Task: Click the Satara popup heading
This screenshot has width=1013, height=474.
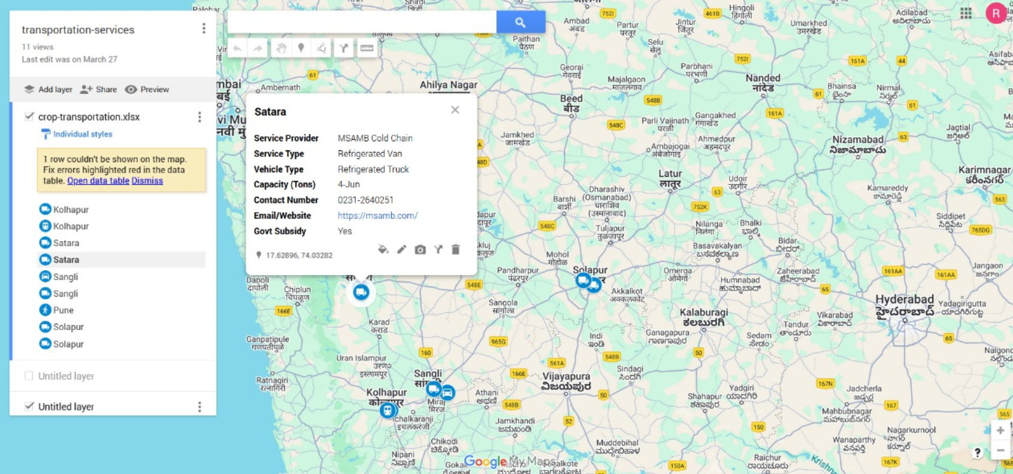Action: 270,111
